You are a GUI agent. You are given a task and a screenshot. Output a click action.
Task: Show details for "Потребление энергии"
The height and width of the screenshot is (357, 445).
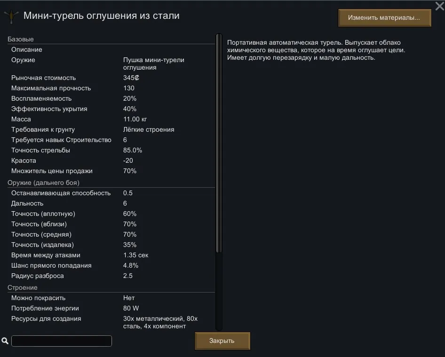(x=111, y=308)
